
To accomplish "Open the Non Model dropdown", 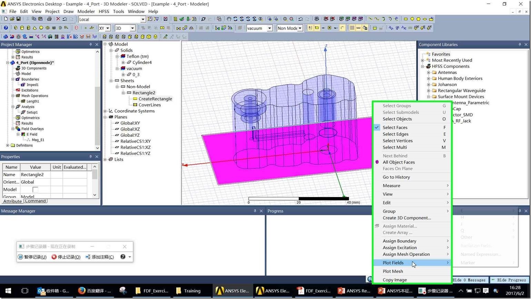I will (300, 28).
